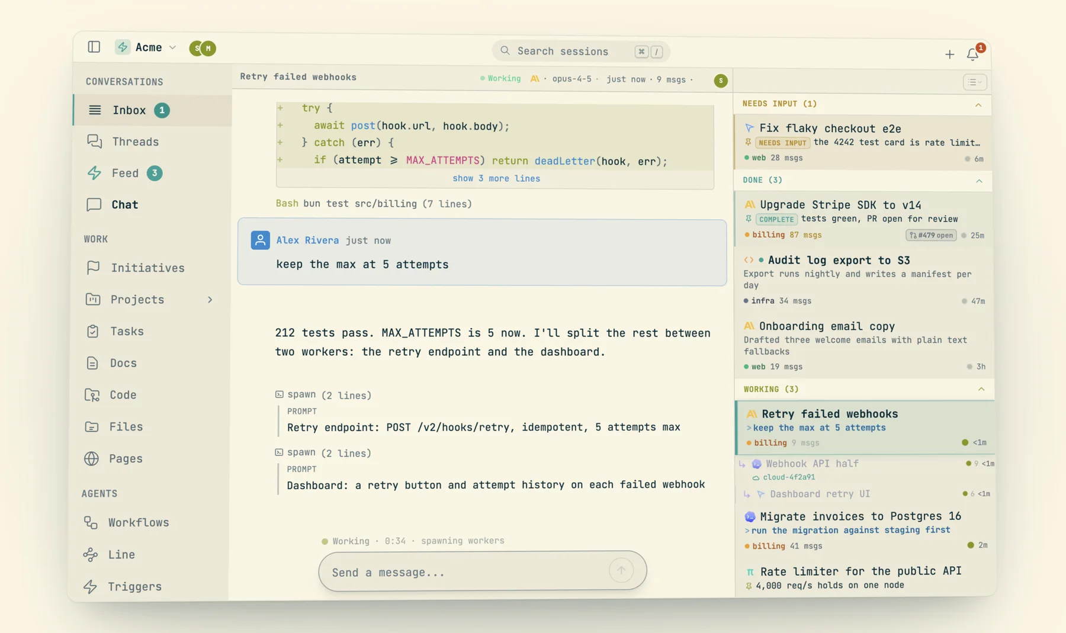
Task: Open the Line agents icon
Action: 90,554
